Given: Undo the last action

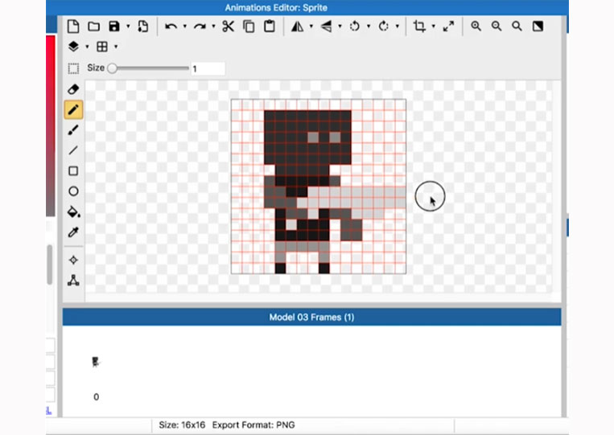Looking at the screenshot, I should click(x=171, y=27).
